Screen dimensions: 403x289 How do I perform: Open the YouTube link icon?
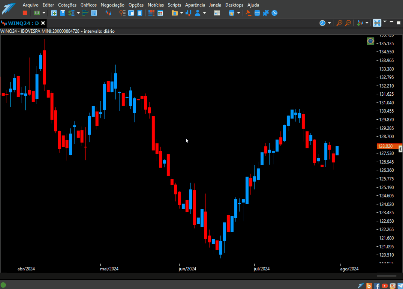[384, 286]
